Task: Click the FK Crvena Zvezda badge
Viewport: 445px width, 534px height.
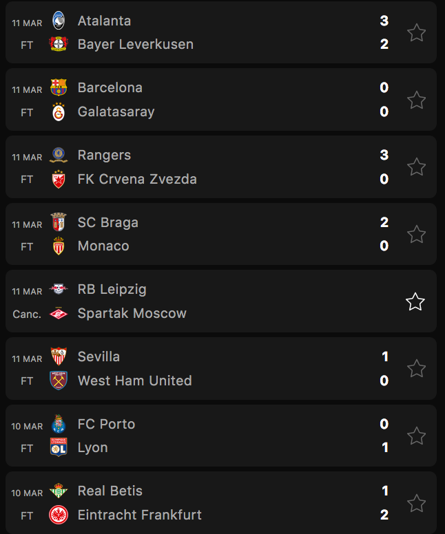Action: click(59, 180)
